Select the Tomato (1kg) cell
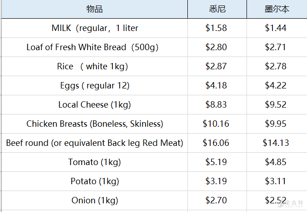Image resolution: width=307 pixels, height=212 pixels. (95, 162)
